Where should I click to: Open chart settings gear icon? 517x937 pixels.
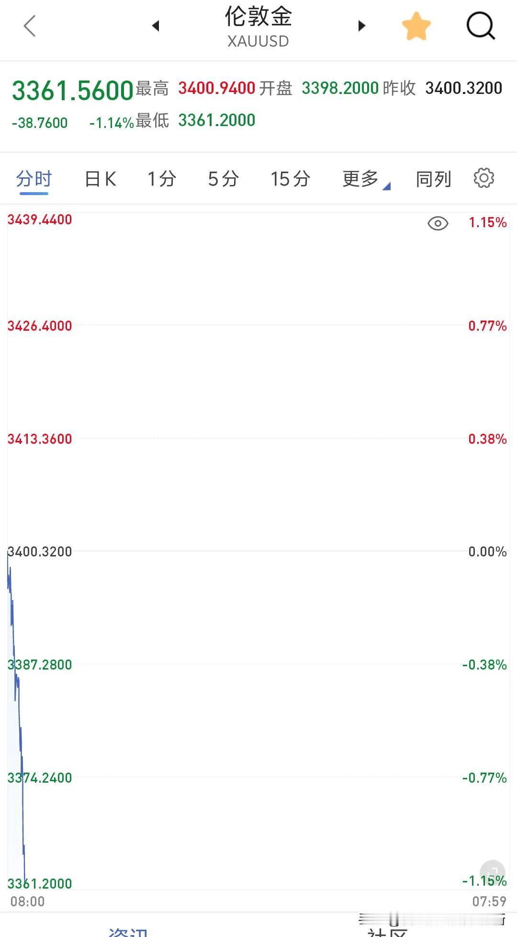tap(483, 178)
